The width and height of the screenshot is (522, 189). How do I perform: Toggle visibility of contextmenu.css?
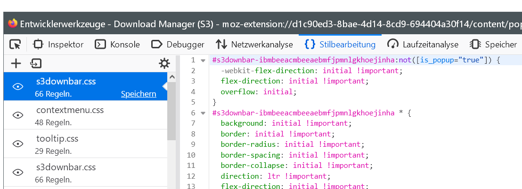[17, 115]
